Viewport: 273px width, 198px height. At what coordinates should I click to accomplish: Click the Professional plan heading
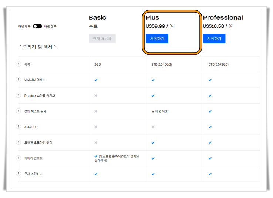[x=223, y=17]
